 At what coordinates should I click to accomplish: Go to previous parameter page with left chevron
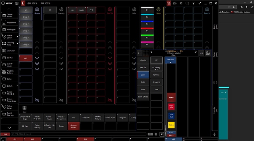tap(151, 52)
